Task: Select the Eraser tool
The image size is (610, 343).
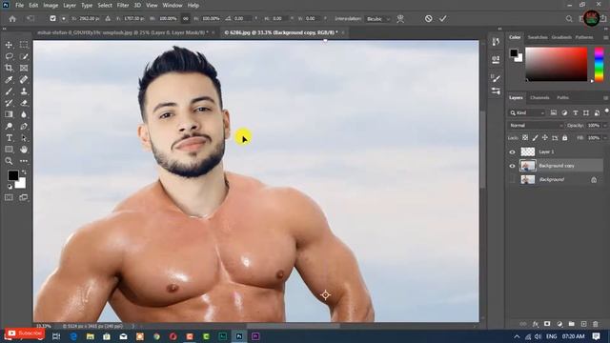Action: [24, 103]
